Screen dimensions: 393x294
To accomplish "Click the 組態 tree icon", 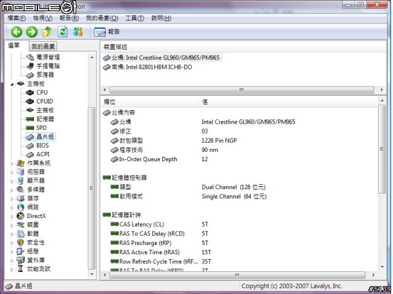I will point(20,251).
